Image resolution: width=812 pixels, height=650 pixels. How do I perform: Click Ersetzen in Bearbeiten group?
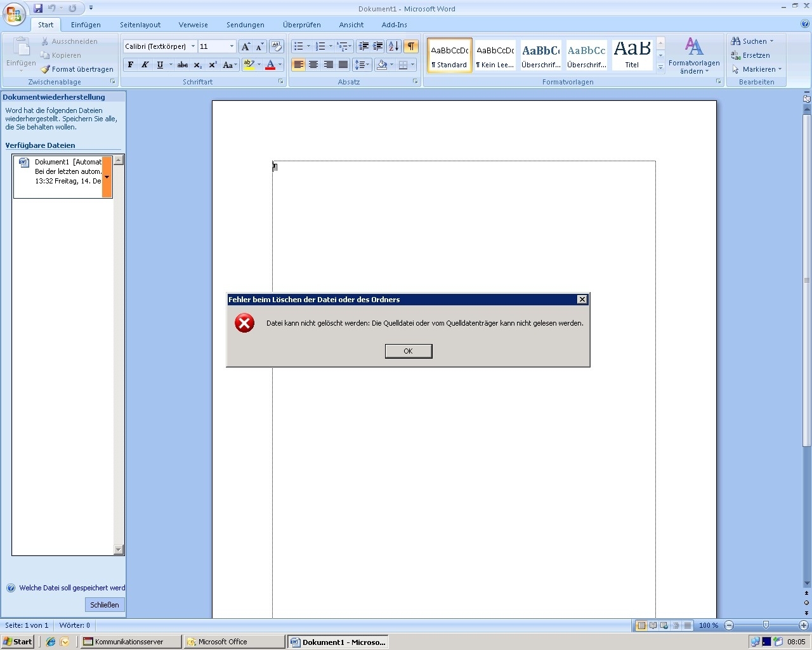point(750,55)
